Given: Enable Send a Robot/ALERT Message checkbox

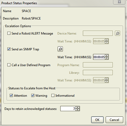Looking at the screenshot, I should (9, 33).
